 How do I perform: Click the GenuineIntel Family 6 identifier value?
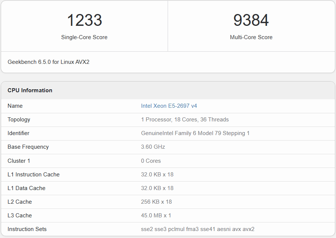coord(195,133)
